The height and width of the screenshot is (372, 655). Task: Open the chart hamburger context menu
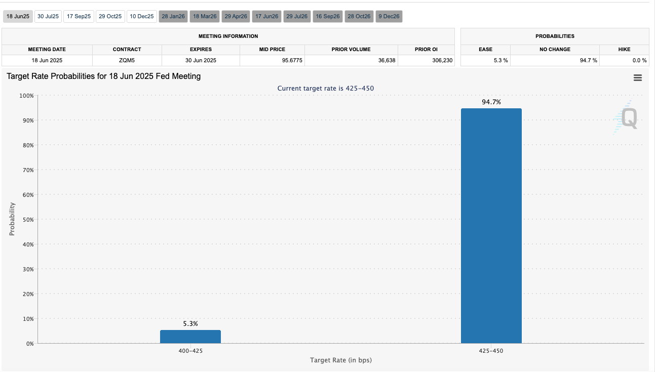[638, 78]
